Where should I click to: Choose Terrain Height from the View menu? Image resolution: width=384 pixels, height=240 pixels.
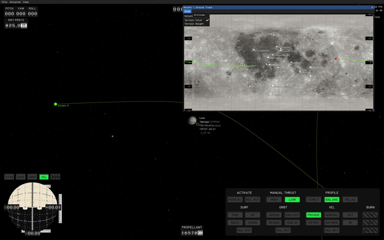coord(194,24)
